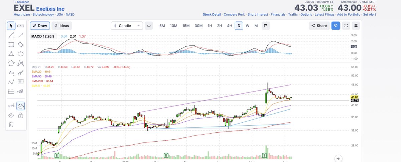Filter by the USA country link
Viewport: 401px width, 162px height.
pyautogui.click(x=60, y=15)
